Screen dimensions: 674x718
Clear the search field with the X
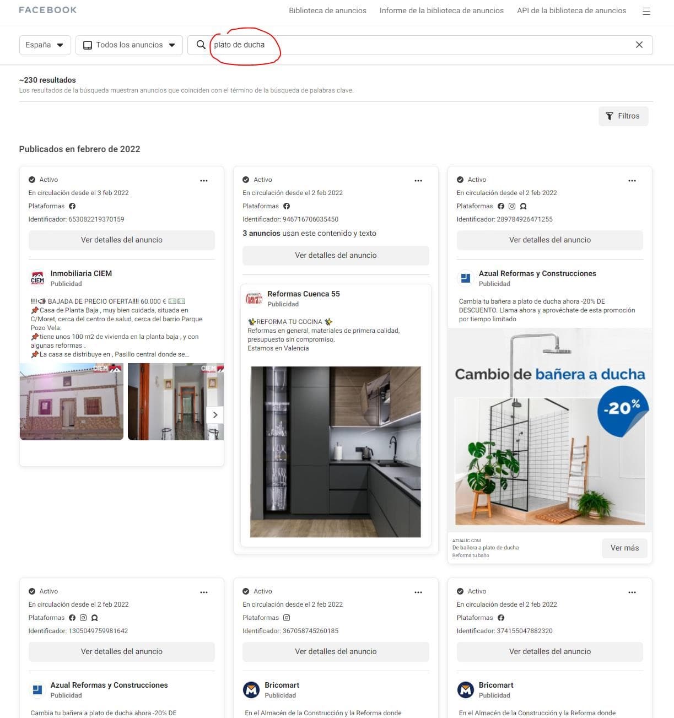[639, 45]
